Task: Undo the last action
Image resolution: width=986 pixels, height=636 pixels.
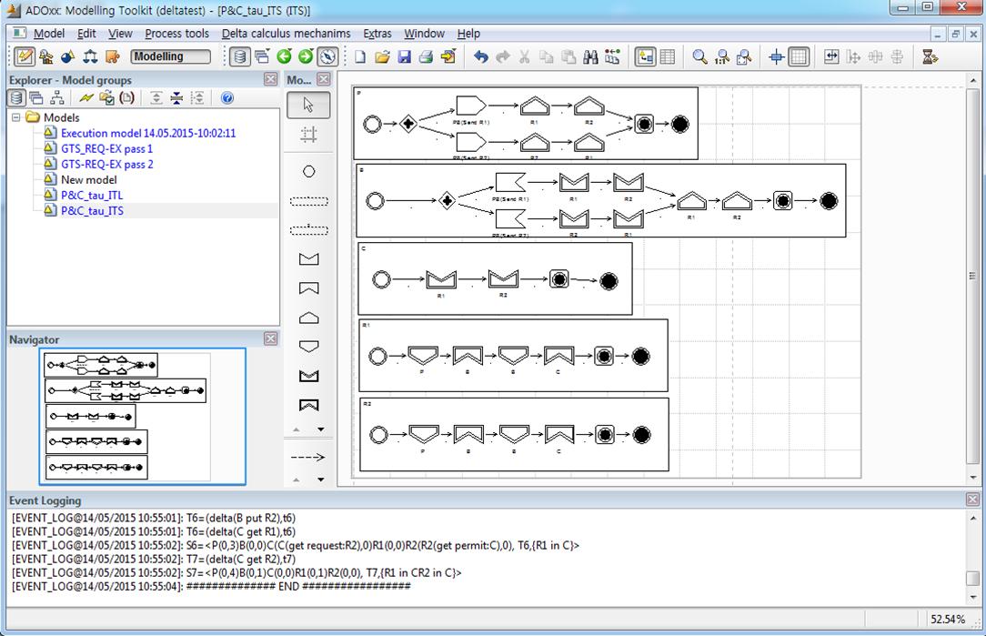Action: coord(480,56)
